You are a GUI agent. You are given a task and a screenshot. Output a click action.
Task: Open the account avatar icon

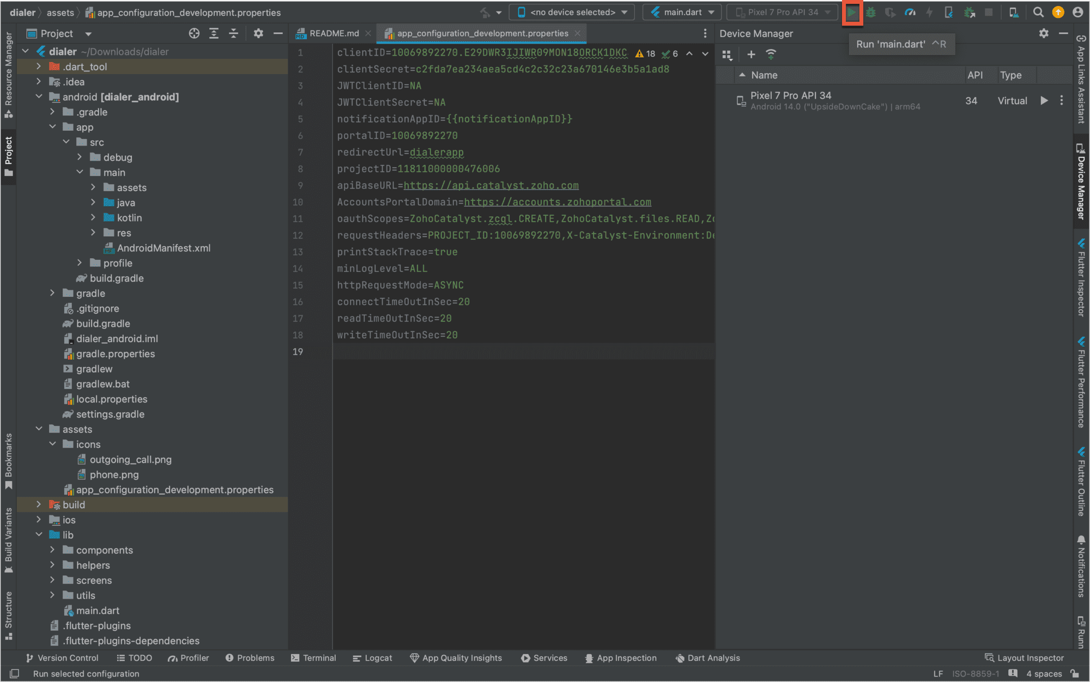[1077, 12]
